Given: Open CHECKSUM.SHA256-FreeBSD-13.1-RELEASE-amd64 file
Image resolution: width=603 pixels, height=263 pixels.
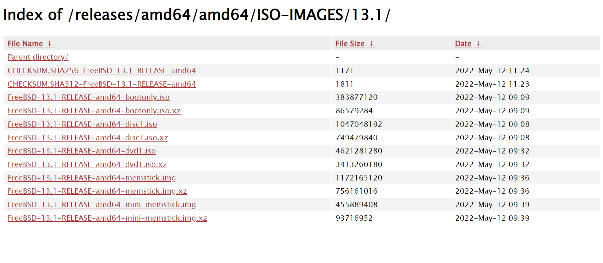Looking at the screenshot, I should click(102, 71).
